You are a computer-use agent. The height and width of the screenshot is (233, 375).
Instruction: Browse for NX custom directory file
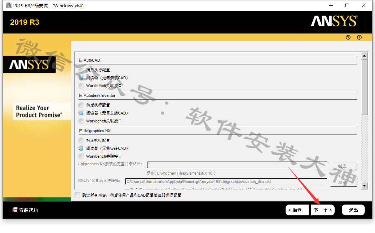pyautogui.click(x=344, y=183)
